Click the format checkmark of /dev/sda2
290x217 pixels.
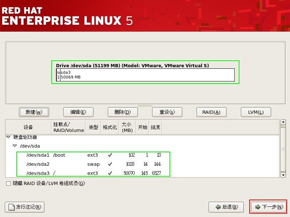pos(110,164)
